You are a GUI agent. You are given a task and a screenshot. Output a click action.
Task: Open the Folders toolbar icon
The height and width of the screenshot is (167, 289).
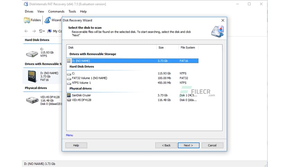coord(27,20)
